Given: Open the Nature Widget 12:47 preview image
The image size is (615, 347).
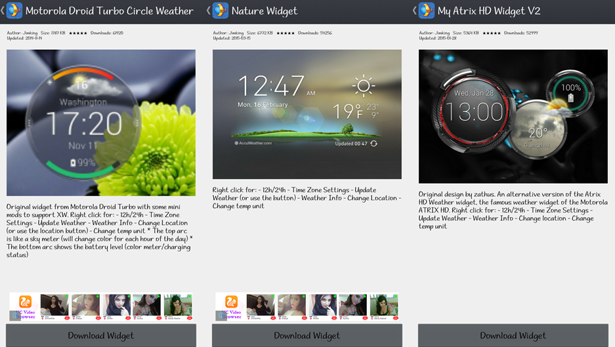Looking at the screenshot, I should coord(307,114).
